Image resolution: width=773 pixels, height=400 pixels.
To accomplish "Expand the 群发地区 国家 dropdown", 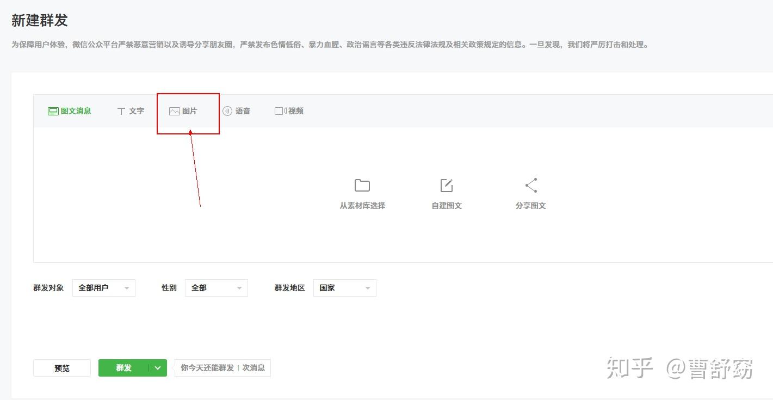I will [x=345, y=288].
